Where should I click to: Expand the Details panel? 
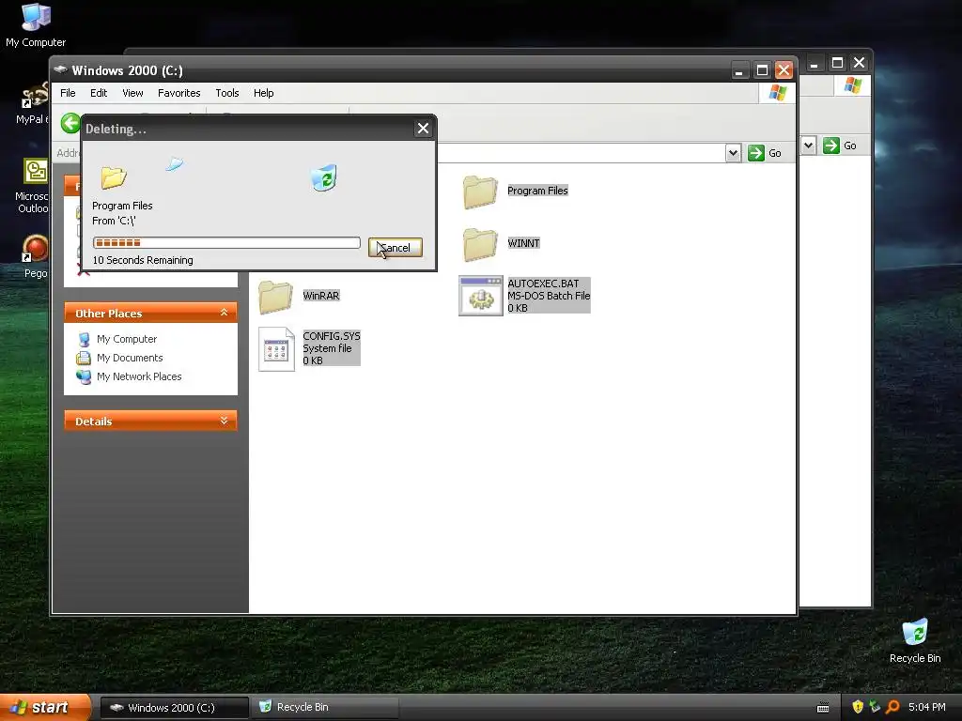tap(224, 421)
